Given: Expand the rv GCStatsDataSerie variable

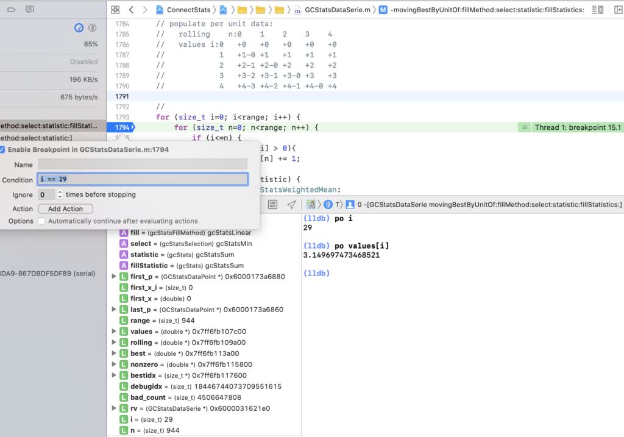Looking at the screenshot, I should [115, 408].
